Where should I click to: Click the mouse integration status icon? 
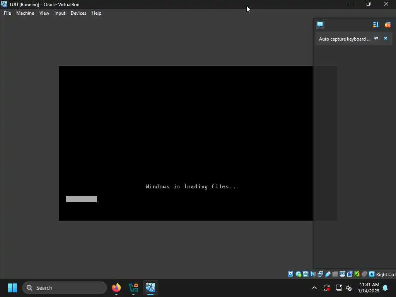coord(364,274)
